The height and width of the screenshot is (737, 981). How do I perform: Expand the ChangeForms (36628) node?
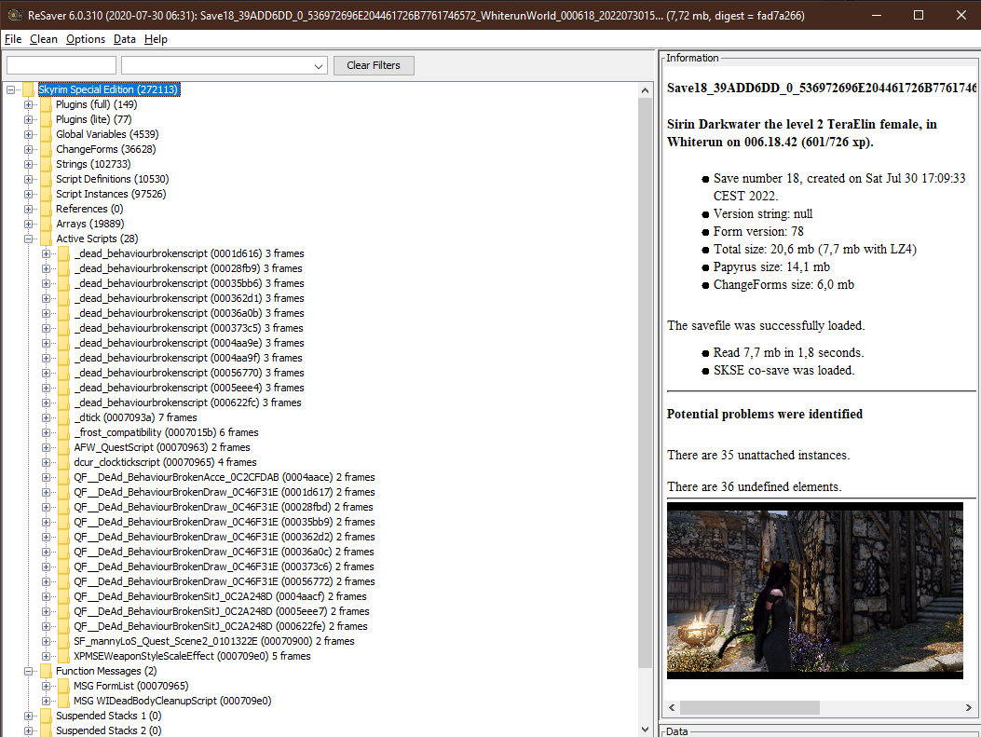(28, 149)
